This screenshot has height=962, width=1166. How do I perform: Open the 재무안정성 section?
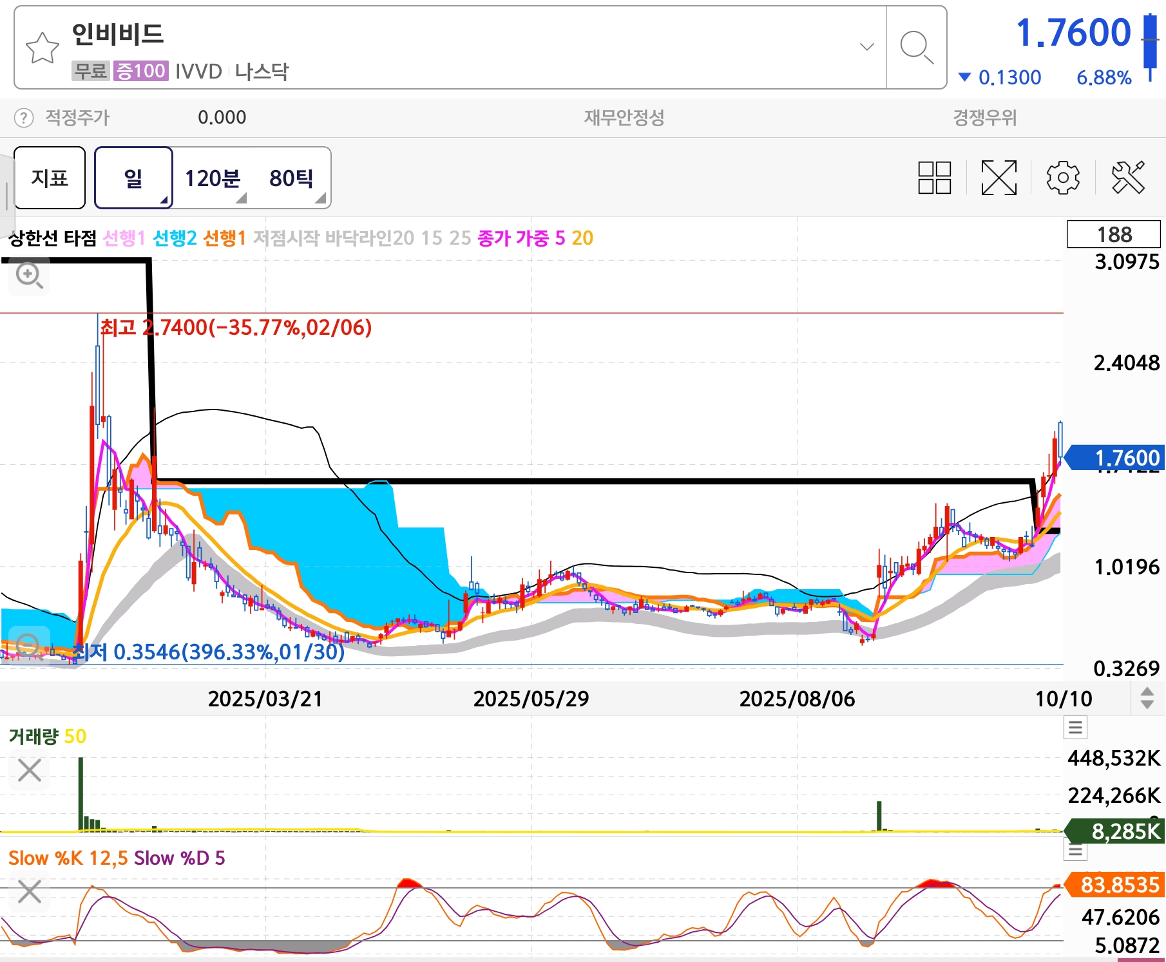[624, 118]
